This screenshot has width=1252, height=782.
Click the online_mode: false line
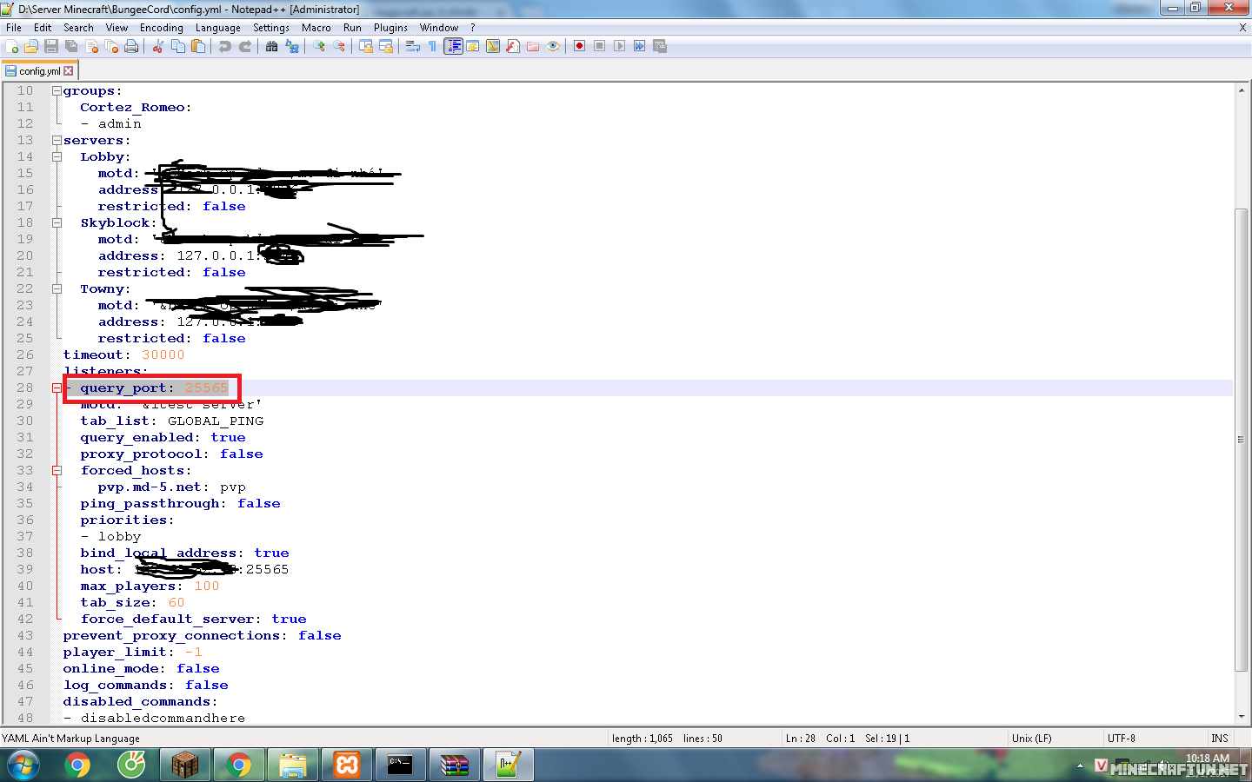(141, 669)
